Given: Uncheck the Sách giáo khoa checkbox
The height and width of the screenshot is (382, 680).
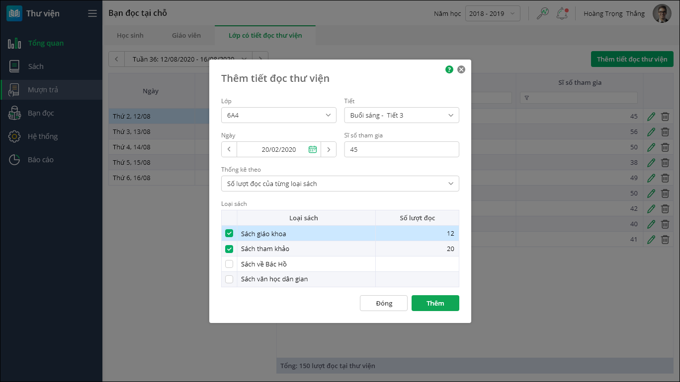Looking at the screenshot, I should point(229,234).
